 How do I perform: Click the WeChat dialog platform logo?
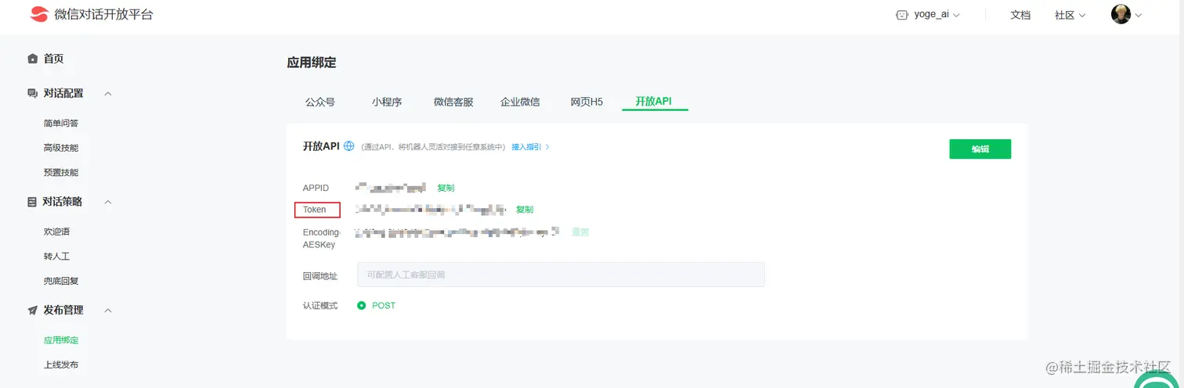point(38,14)
